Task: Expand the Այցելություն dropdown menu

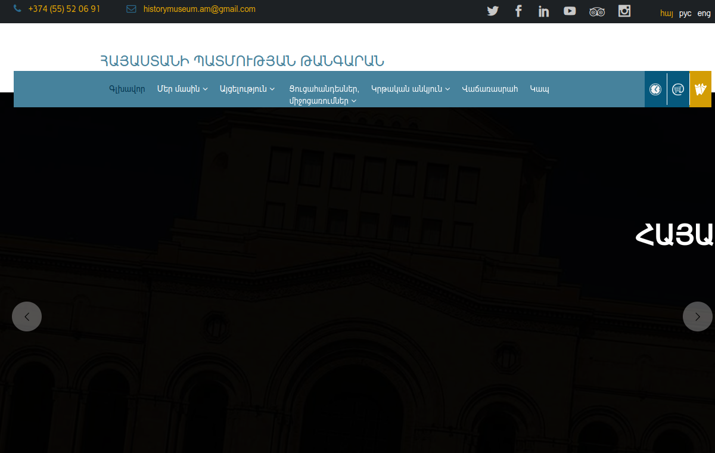Action: 247,89
